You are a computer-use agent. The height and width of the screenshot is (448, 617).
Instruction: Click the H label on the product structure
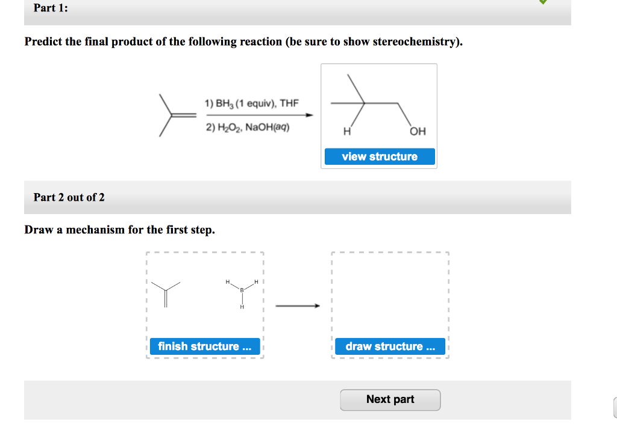[x=346, y=131]
